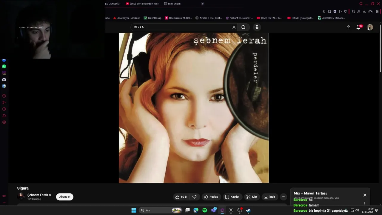Open History clock icon in the sidebar

tap(4, 109)
